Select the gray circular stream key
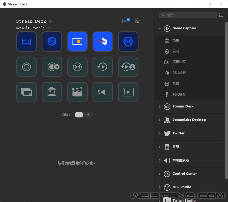The image size is (228, 202). 77,67
